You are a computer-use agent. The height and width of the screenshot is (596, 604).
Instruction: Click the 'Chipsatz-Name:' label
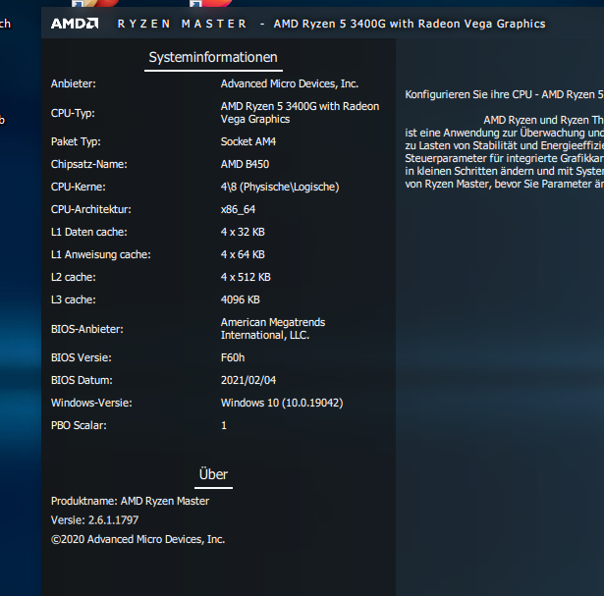(89, 164)
